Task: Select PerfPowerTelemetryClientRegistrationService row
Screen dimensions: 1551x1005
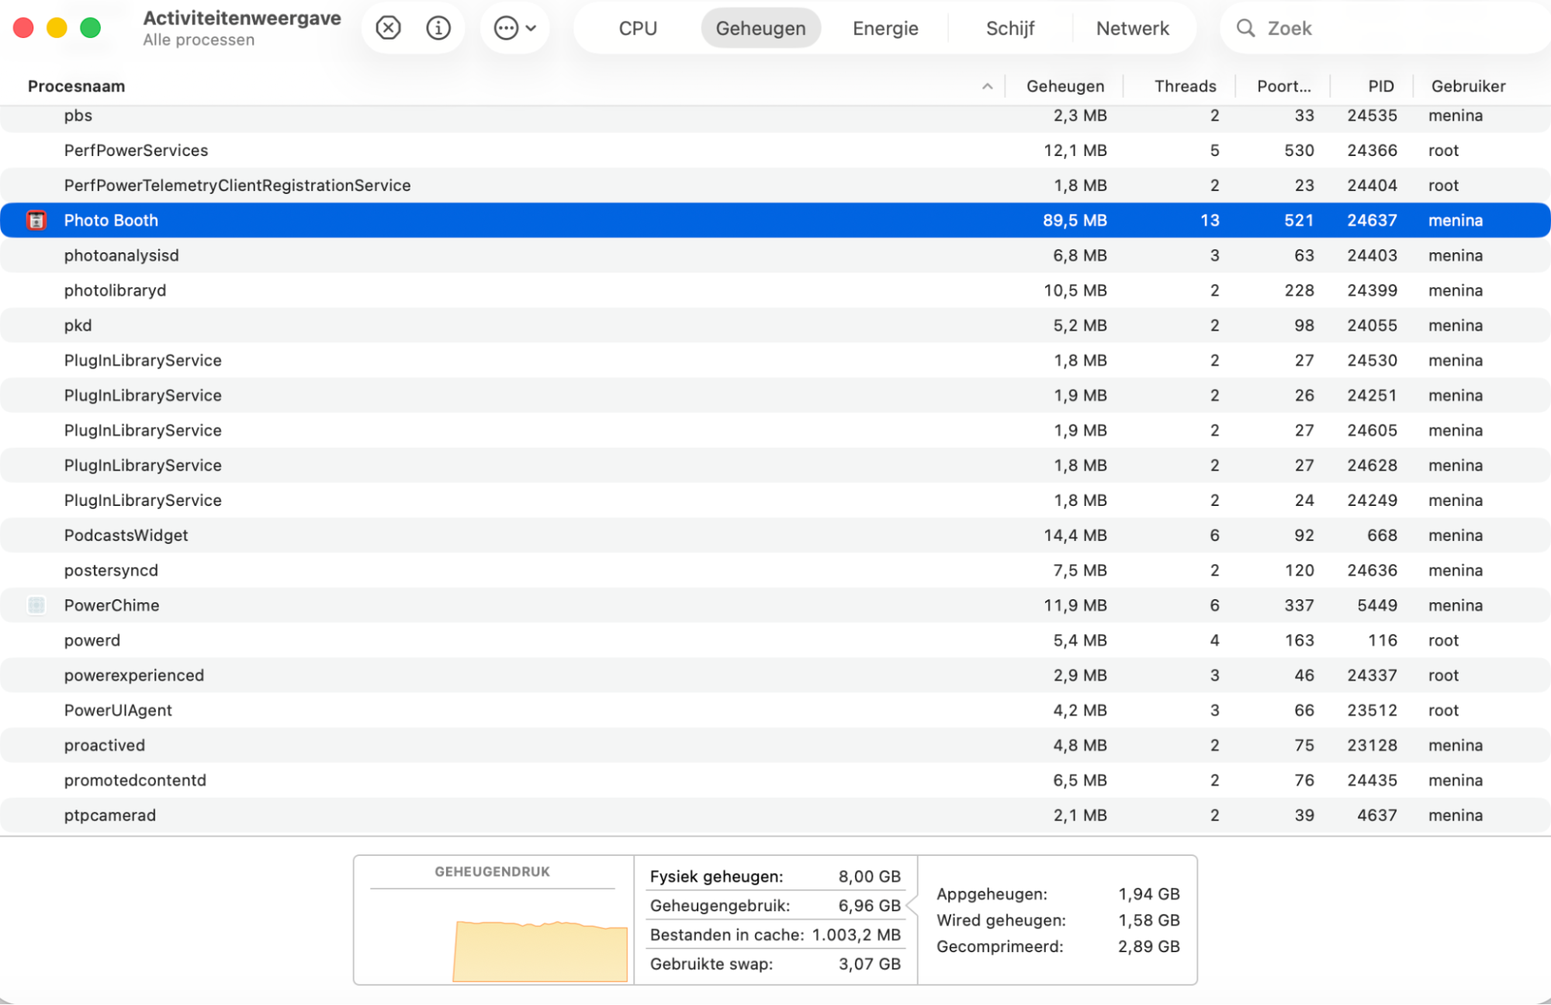Action: (775, 185)
